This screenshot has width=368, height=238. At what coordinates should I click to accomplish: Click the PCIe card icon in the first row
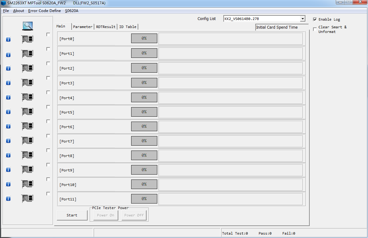(x=27, y=39)
